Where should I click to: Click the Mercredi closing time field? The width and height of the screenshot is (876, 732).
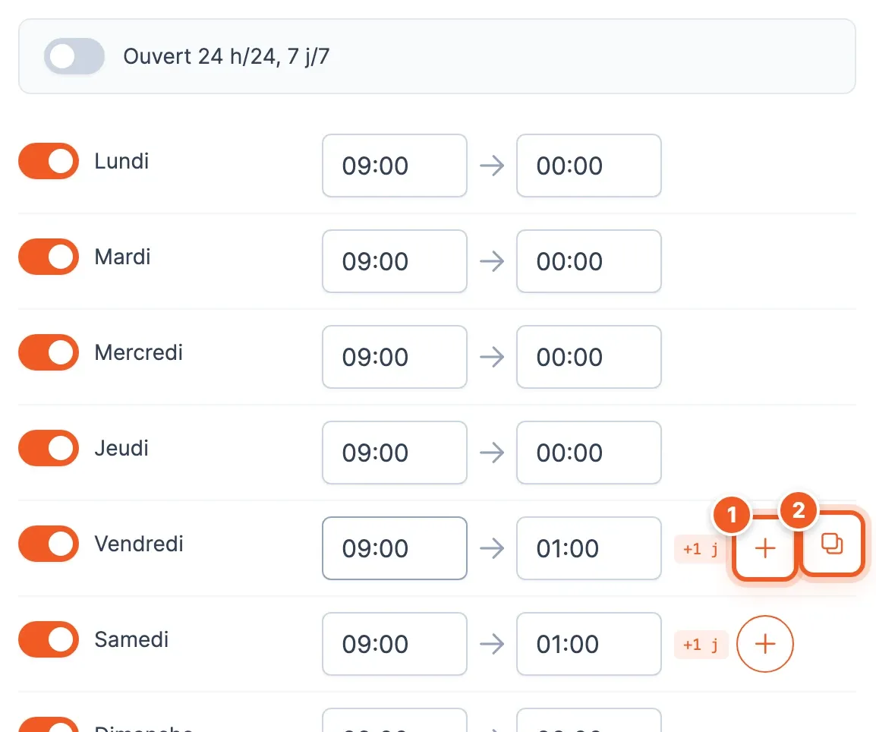coord(589,356)
